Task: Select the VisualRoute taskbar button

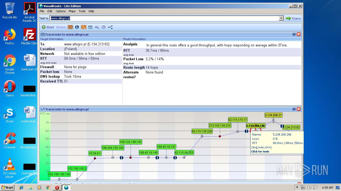Action: coord(66,188)
